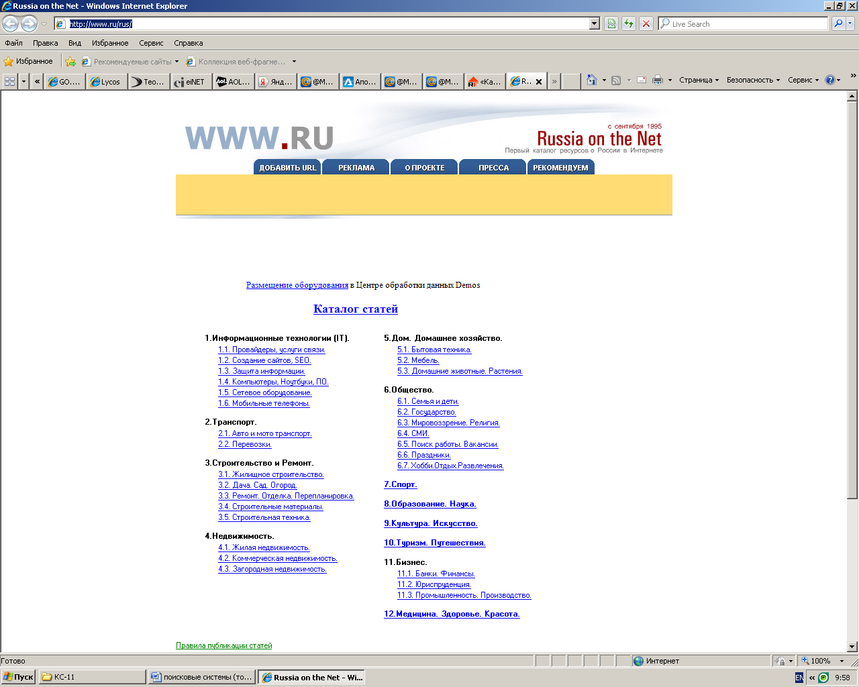Click the RSS feeds icon
Viewport: 859px width, 687px height.
pos(616,80)
